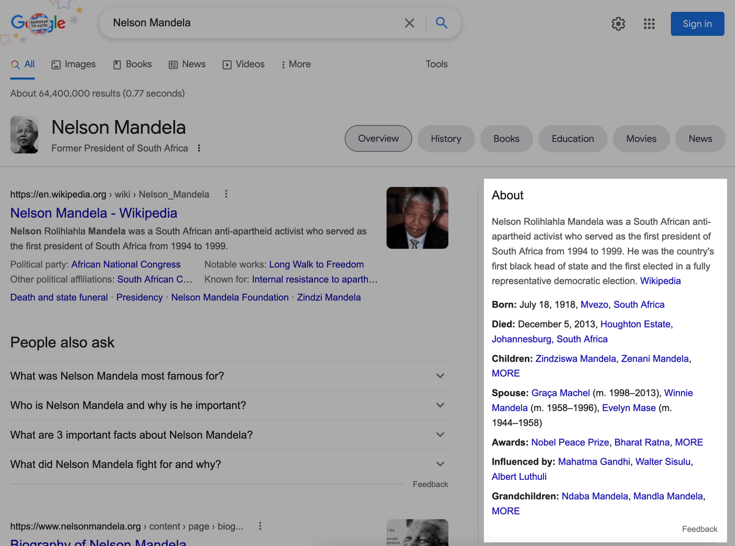Open the Mvezo, South Africa link

coord(622,305)
